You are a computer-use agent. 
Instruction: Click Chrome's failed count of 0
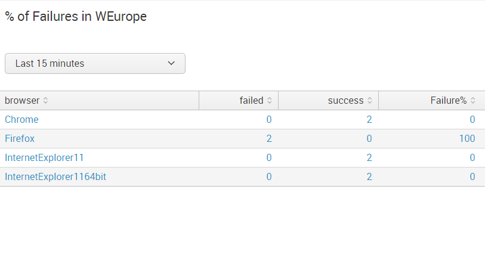(x=269, y=119)
